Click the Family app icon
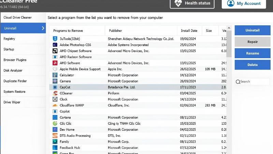 55,142
